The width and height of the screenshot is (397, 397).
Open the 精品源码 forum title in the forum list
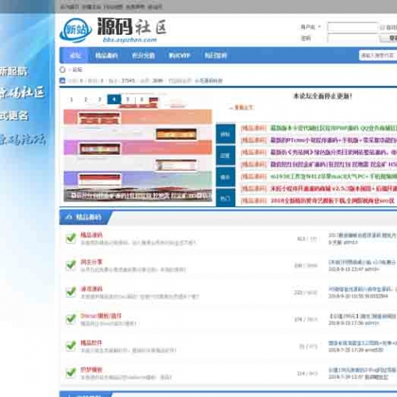(x=91, y=235)
